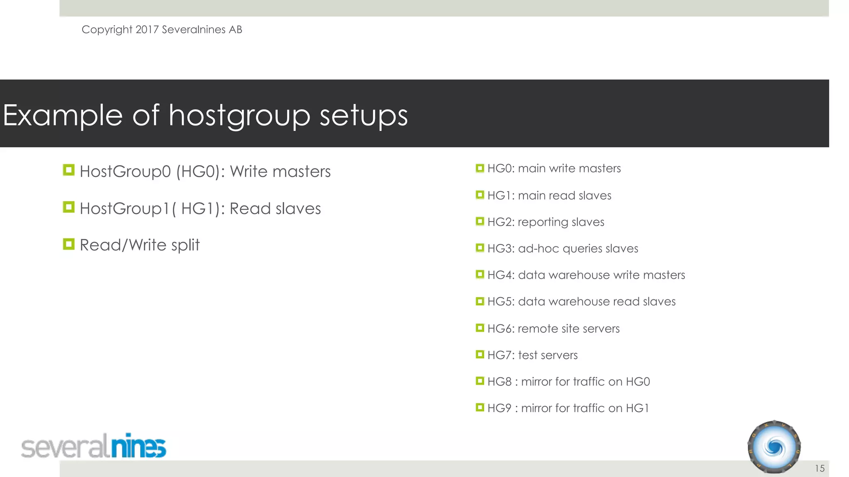Click the HG6: remote site servers text

[553, 328]
